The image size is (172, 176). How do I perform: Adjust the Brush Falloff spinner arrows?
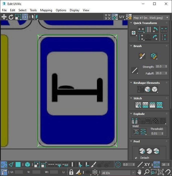[x=166, y=73]
